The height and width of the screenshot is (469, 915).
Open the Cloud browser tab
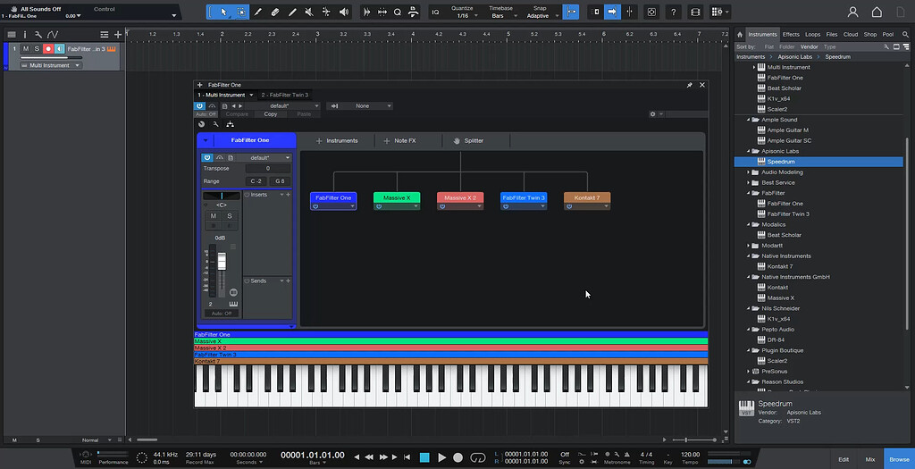coord(851,35)
